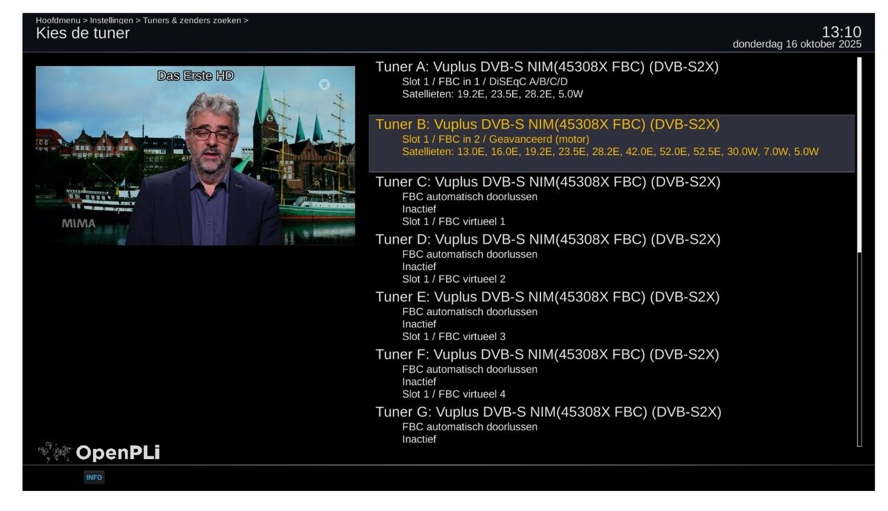Viewport: 888px width, 511px height.
Task: Click "Slot 1 / FBC in 1 / DiSEqC A/B/C/D"
Action: [485, 82]
